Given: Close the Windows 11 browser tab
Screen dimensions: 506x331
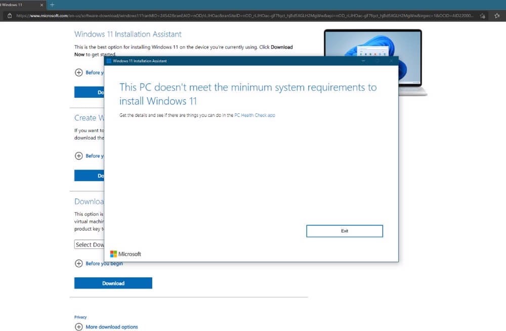Looking at the screenshot, I should tap(42, 5).
